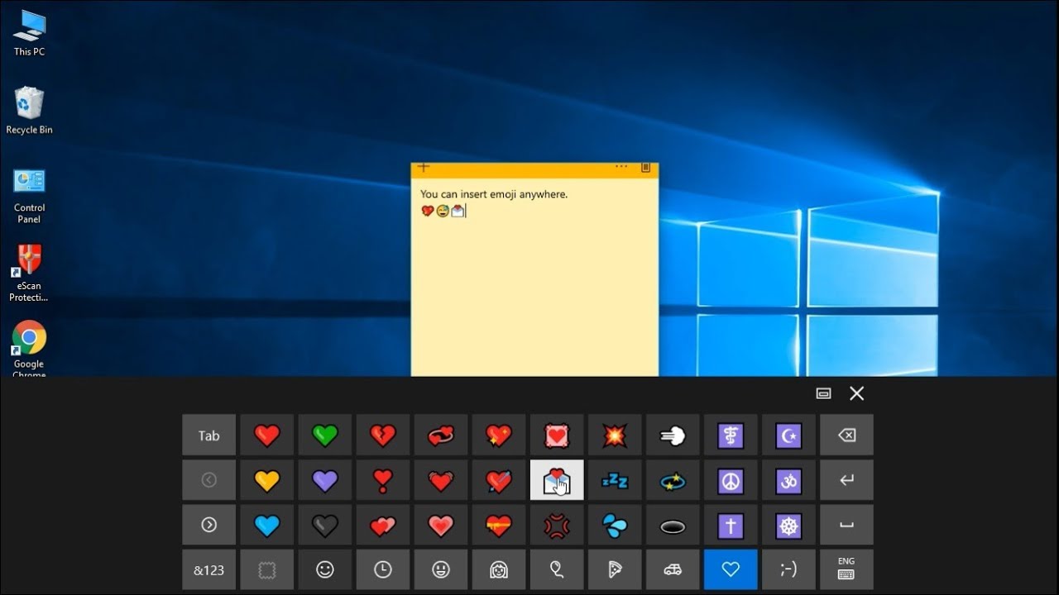The height and width of the screenshot is (595, 1059).
Task: Insert the green heart emoji
Action: tap(324, 436)
